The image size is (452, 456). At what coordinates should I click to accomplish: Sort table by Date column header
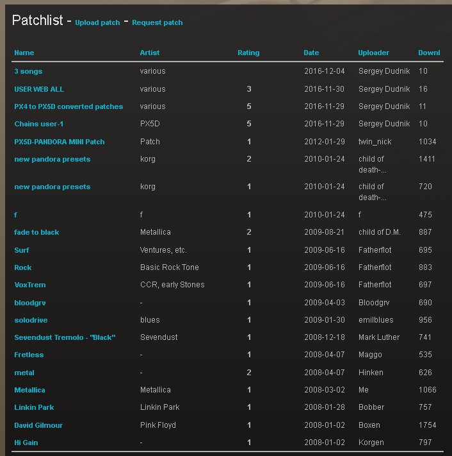(311, 53)
